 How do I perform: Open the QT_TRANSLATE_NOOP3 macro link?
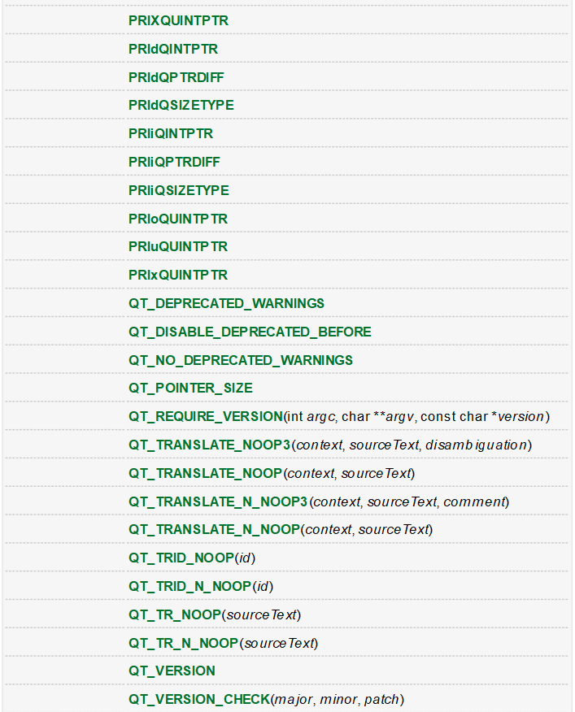click(x=210, y=445)
